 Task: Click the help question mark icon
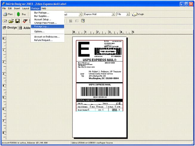pyautogui.click(x=83, y=21)
